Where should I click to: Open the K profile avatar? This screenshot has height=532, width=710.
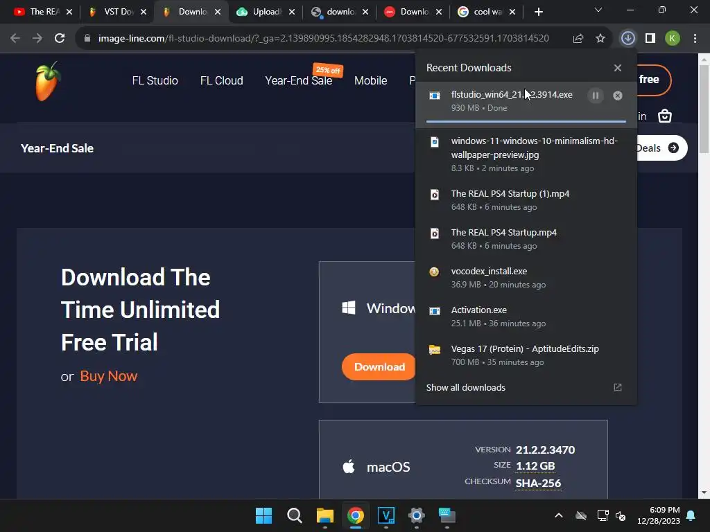coord(673,38)
